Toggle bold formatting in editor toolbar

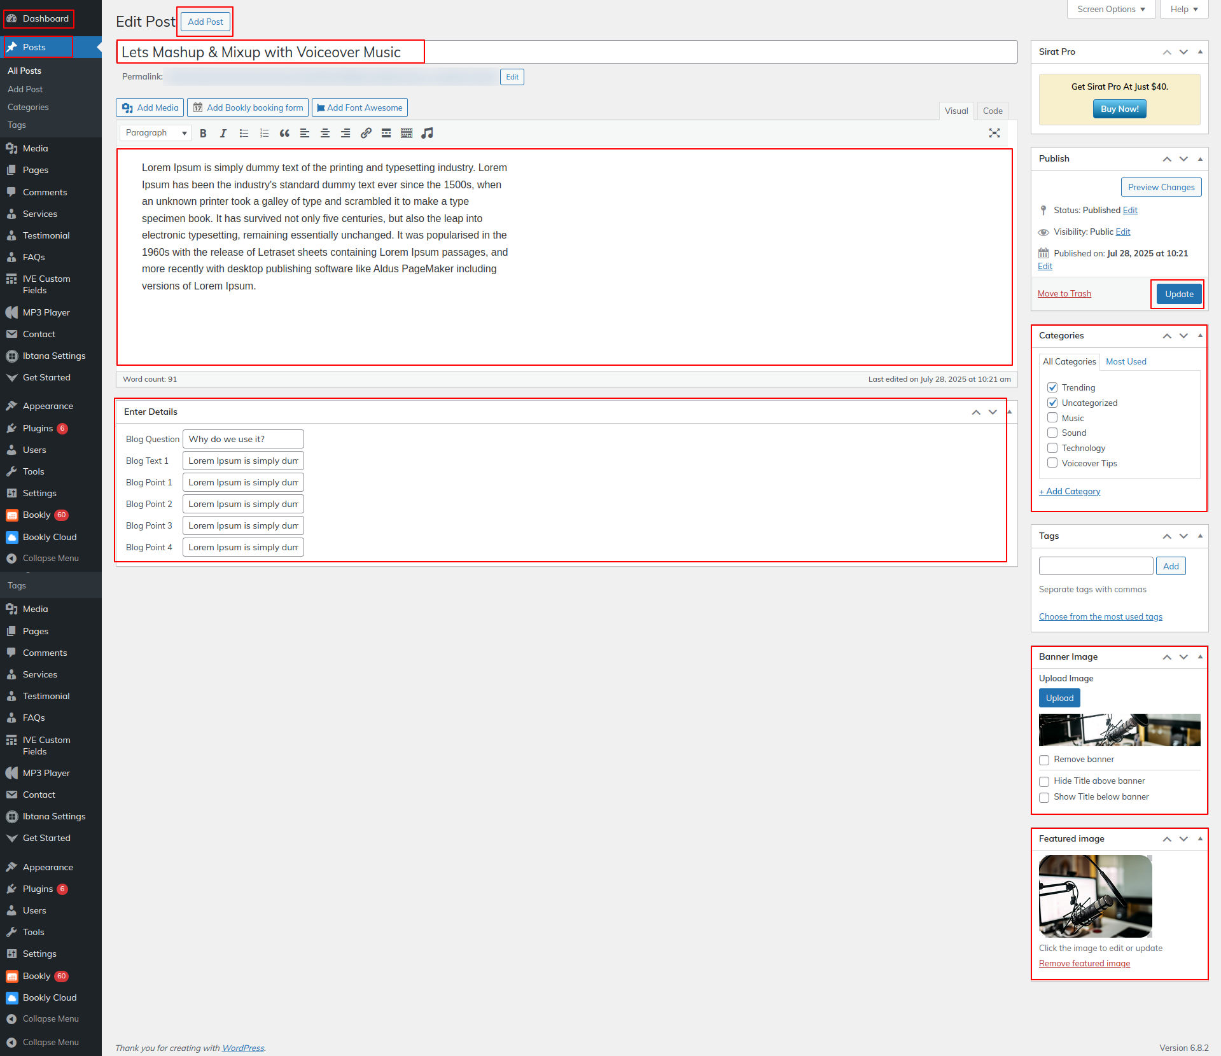pyautogui.click(x=203, y=133)
